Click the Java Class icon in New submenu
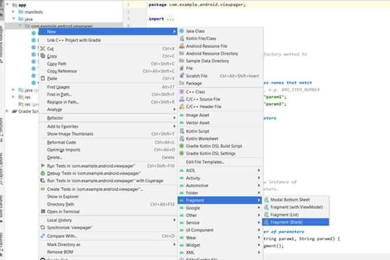390x260 pixels. pos(181,31)
